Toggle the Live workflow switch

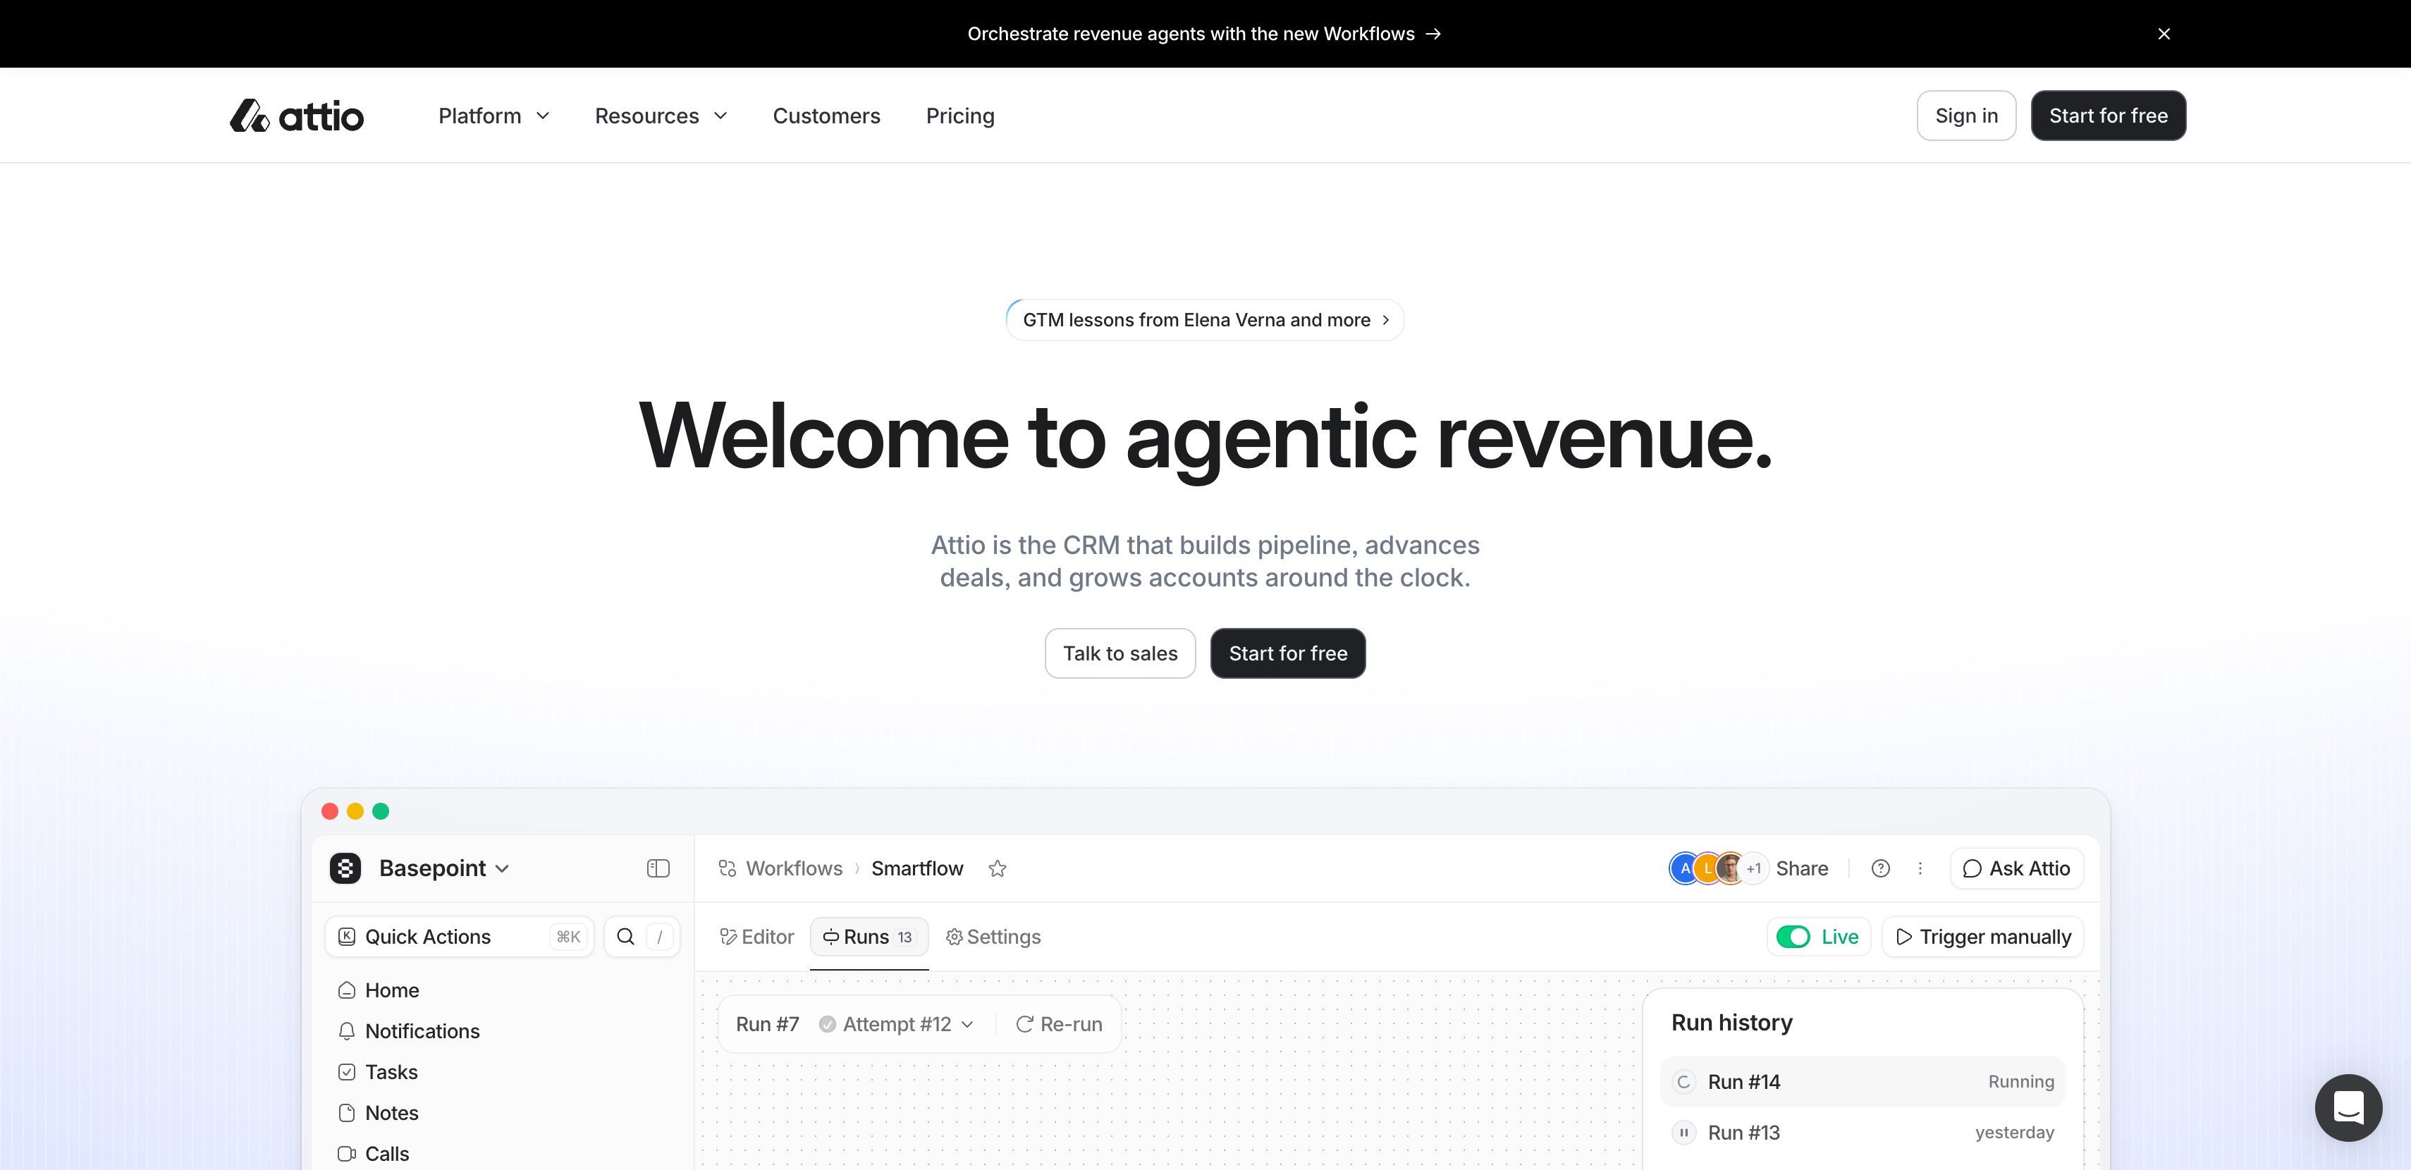pyautogui.click(x=1793, y=937)
